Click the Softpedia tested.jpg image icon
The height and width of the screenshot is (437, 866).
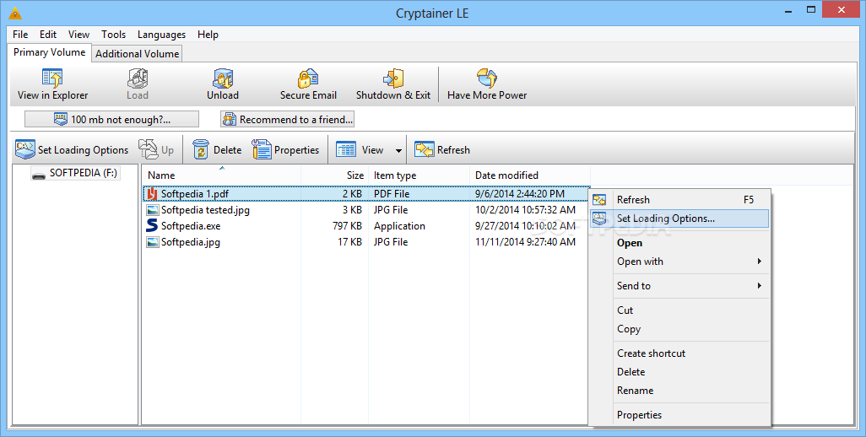[x=153, y=210]
